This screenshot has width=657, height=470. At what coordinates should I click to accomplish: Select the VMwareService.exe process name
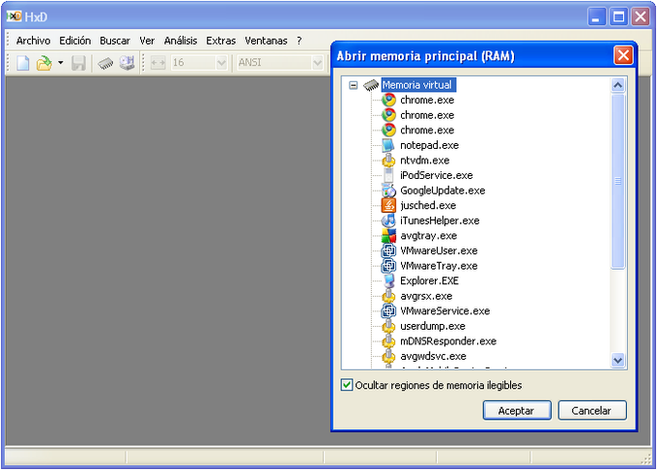tap(445, 311)
